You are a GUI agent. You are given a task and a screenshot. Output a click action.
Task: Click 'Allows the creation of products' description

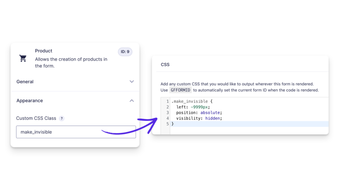click(x=71, y=62)
